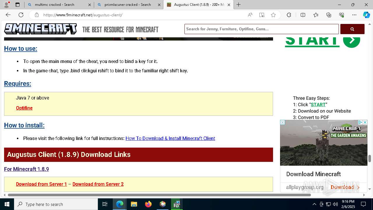The width and height of the screenshot is (373, 210).
Task: Open the Windows Start menu
Action: [x=7, y=204]
